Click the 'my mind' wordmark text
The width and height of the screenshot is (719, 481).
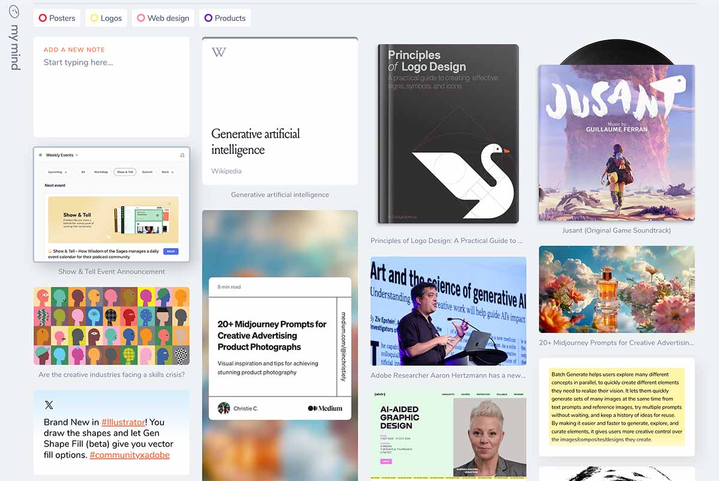pyautogui.click(x=16, y=48)
